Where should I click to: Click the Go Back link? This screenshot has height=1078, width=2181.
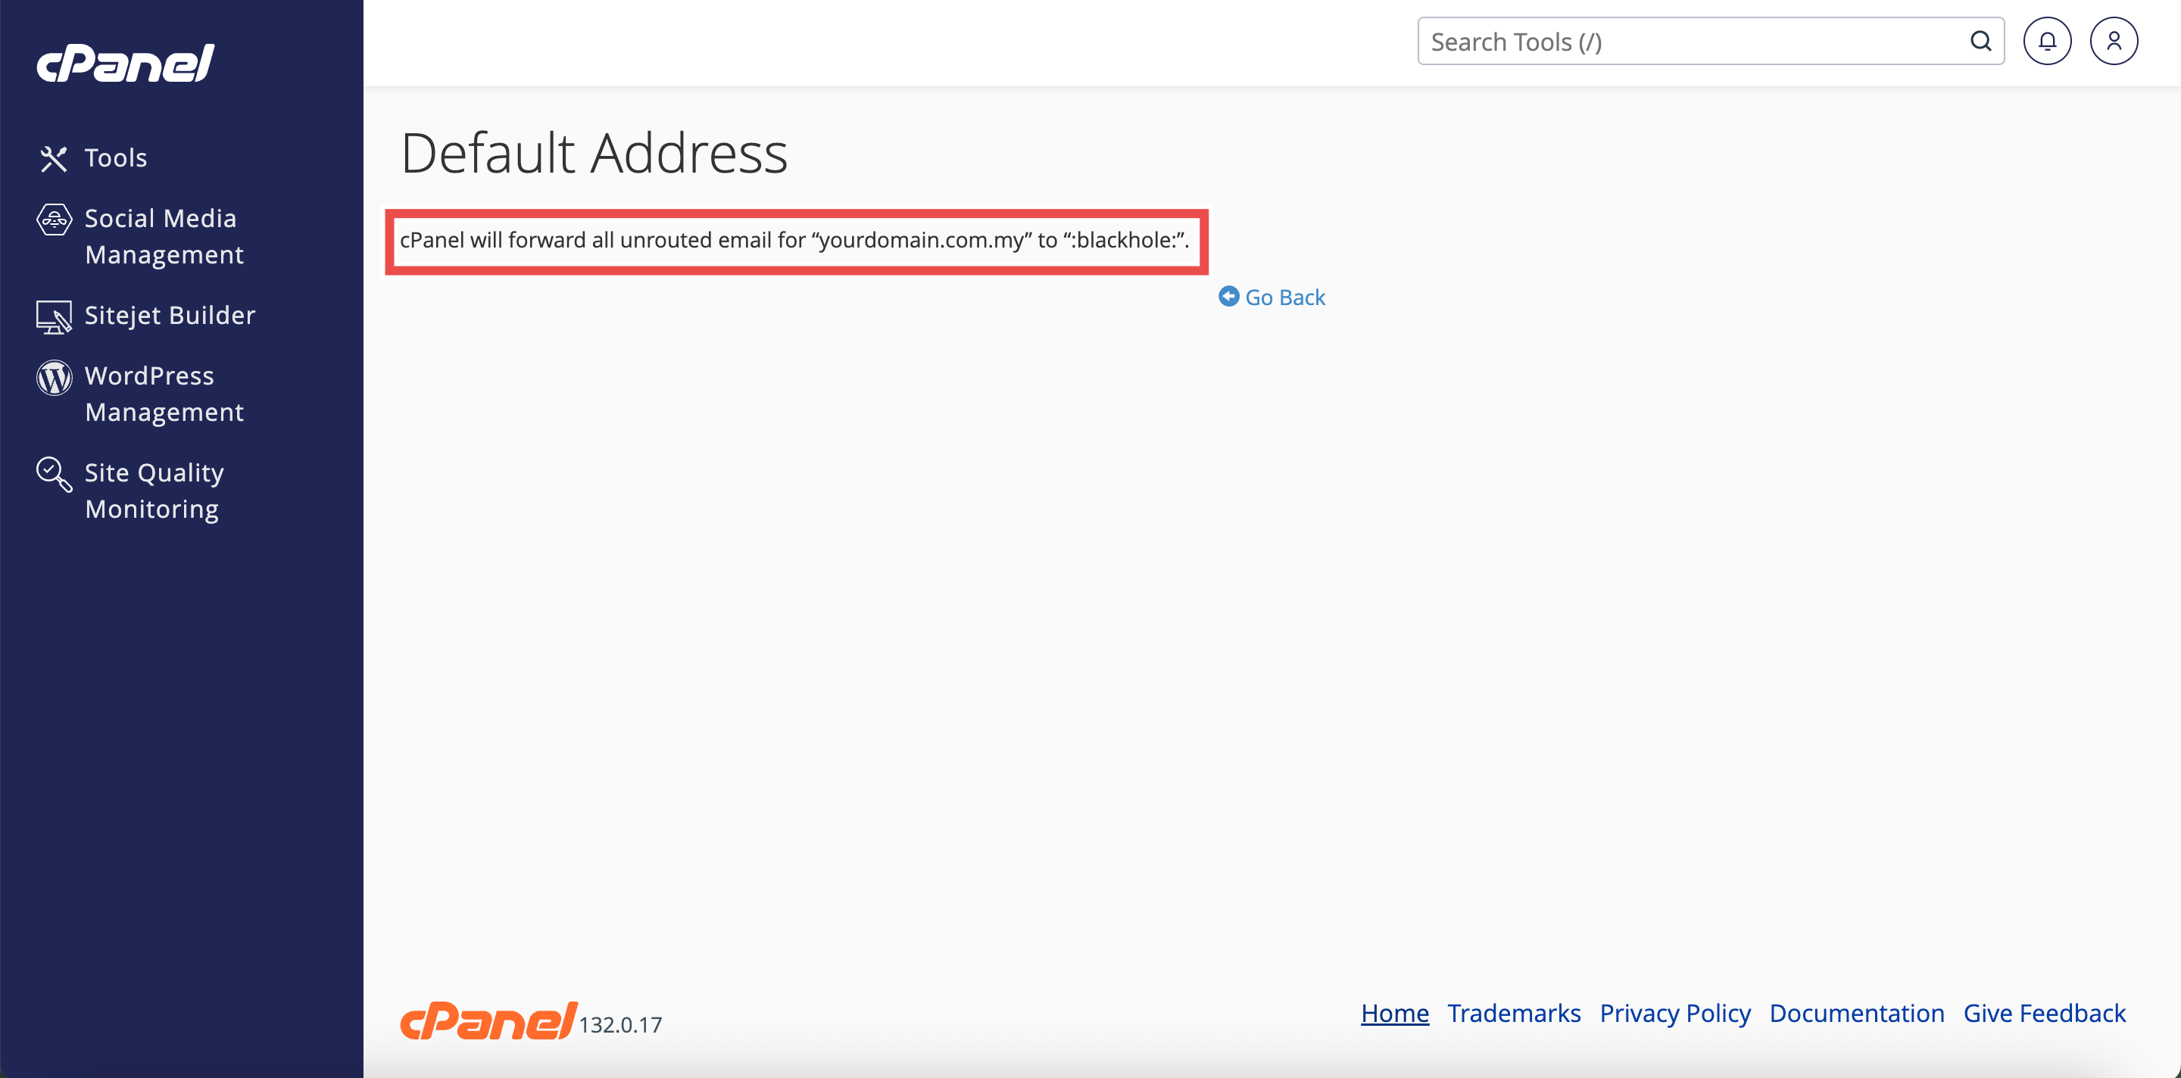tap(1284, 298)
